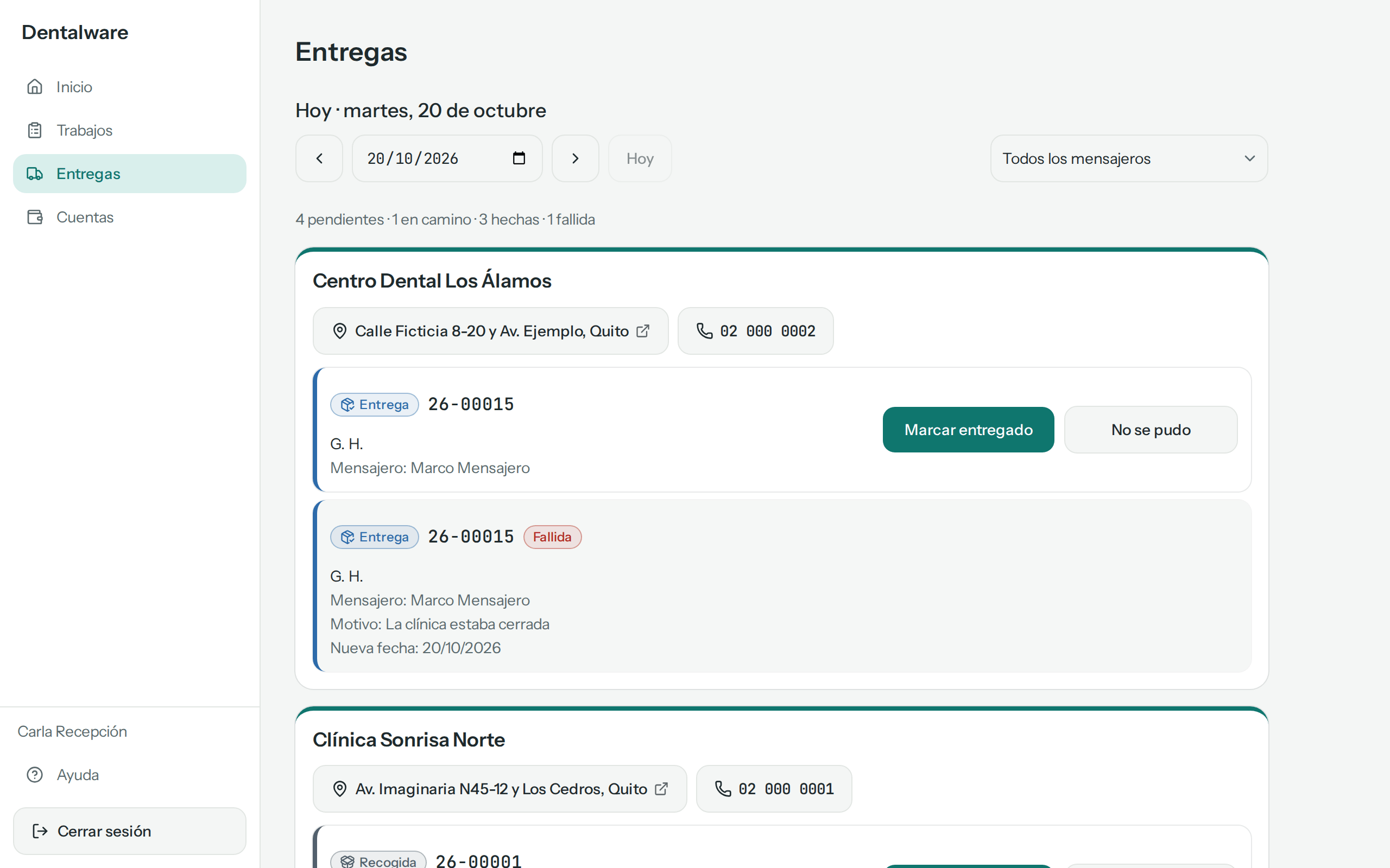Click the date input showing 20/10/2026
The width and height of the screenshot is (1390, 868).
pos(447,158)
